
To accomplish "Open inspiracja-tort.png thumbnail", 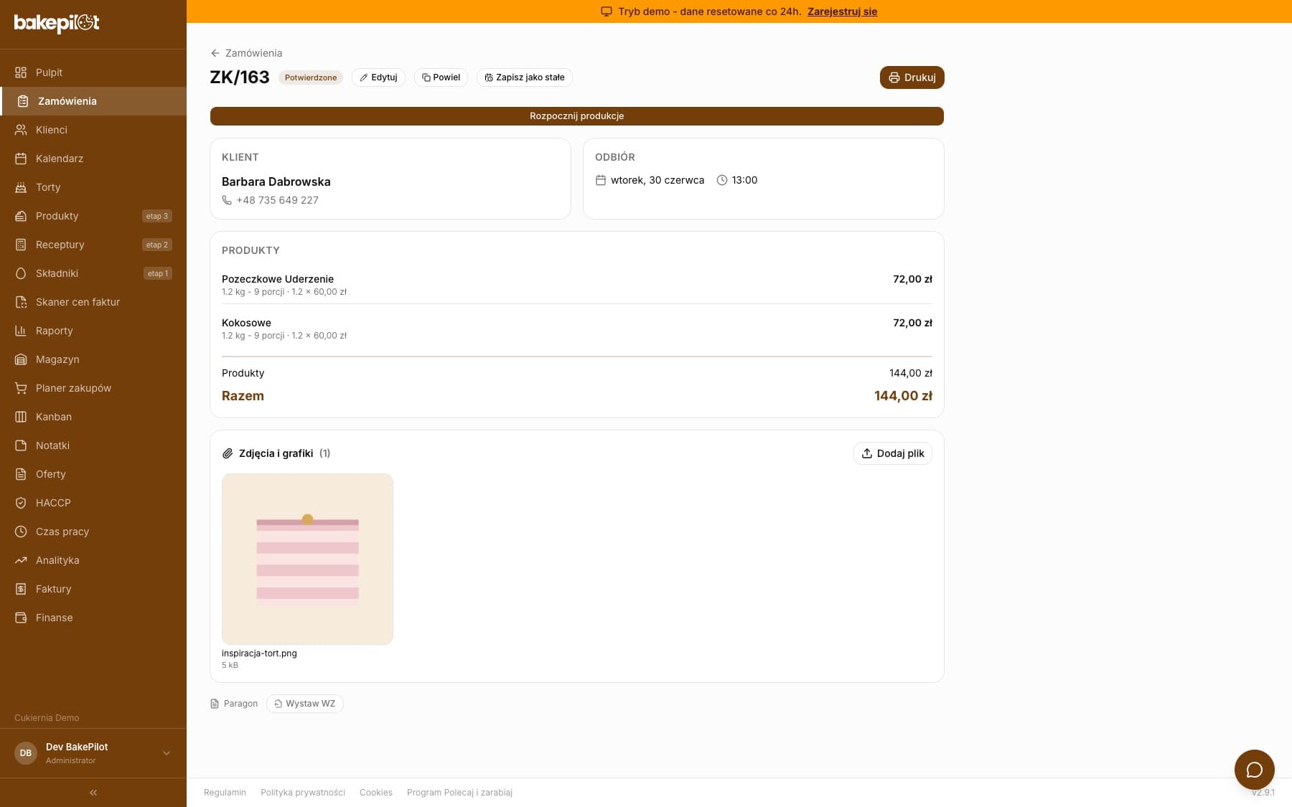I will pos(307,559).
